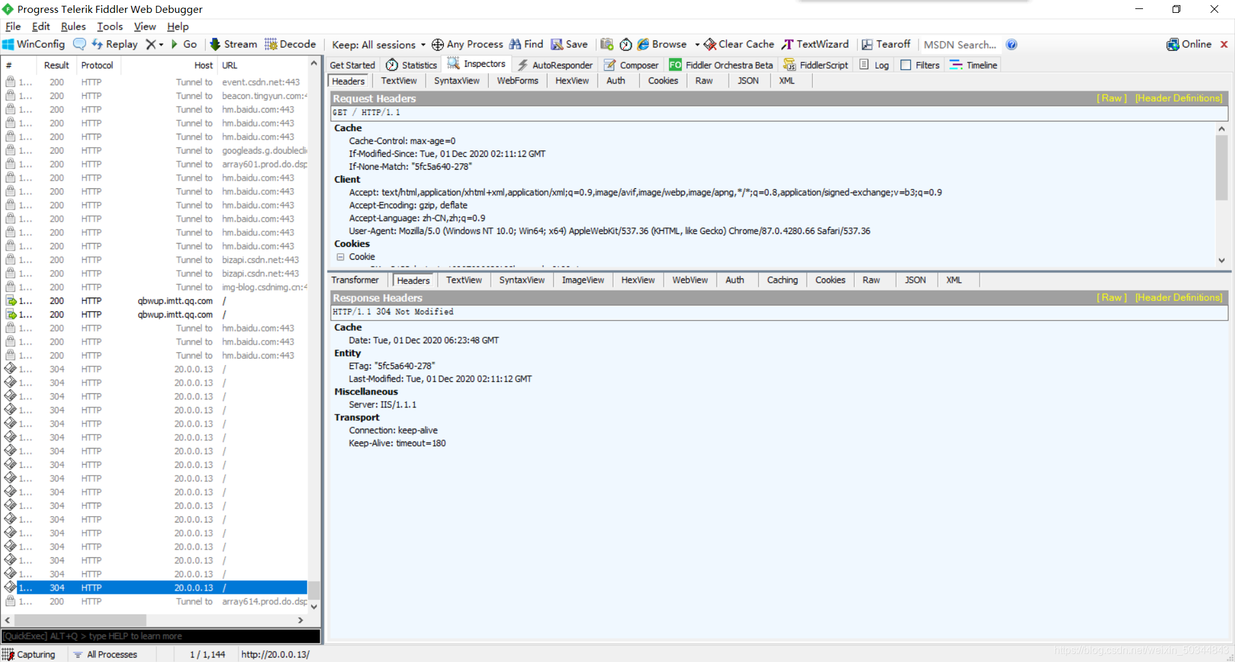The width and height of the screenshot is (1235, 662).
Task: Open the Remove dropdown arrow
Action: coord(161,45)
